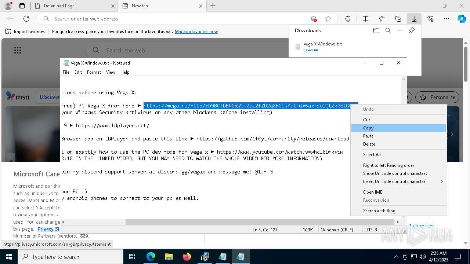Launch Firefox from taskbar
Screen dimensions: 470x264
click(x=187, y=257)
